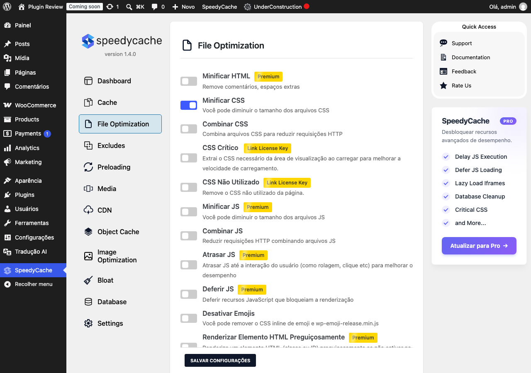Toggle the CSS Crítico switch
This screenshot has width=531, height=373.
tap(189, 158)
